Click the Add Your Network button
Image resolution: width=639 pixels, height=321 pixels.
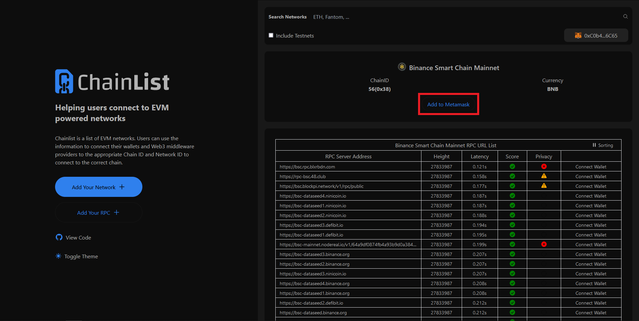[98, 187]
